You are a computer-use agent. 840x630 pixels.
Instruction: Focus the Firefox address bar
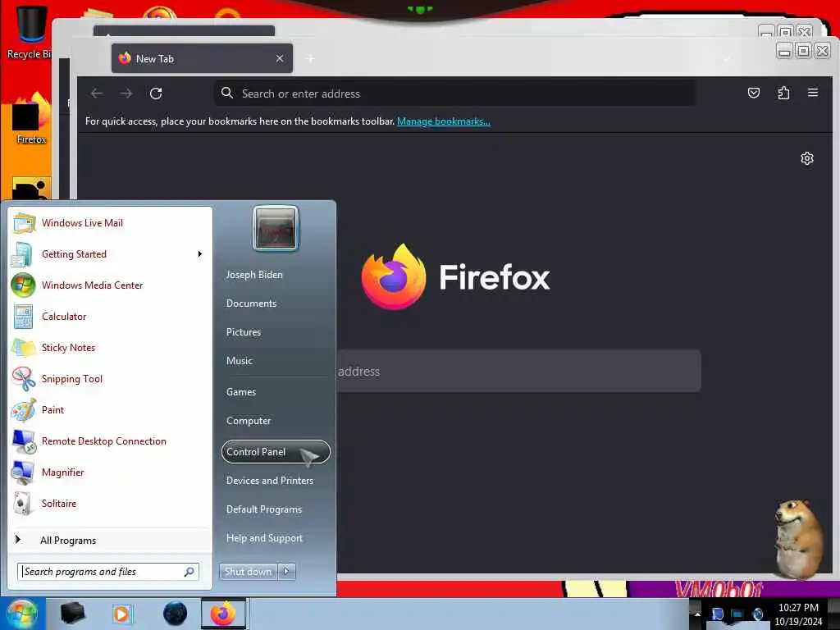[x=455, y=94]
